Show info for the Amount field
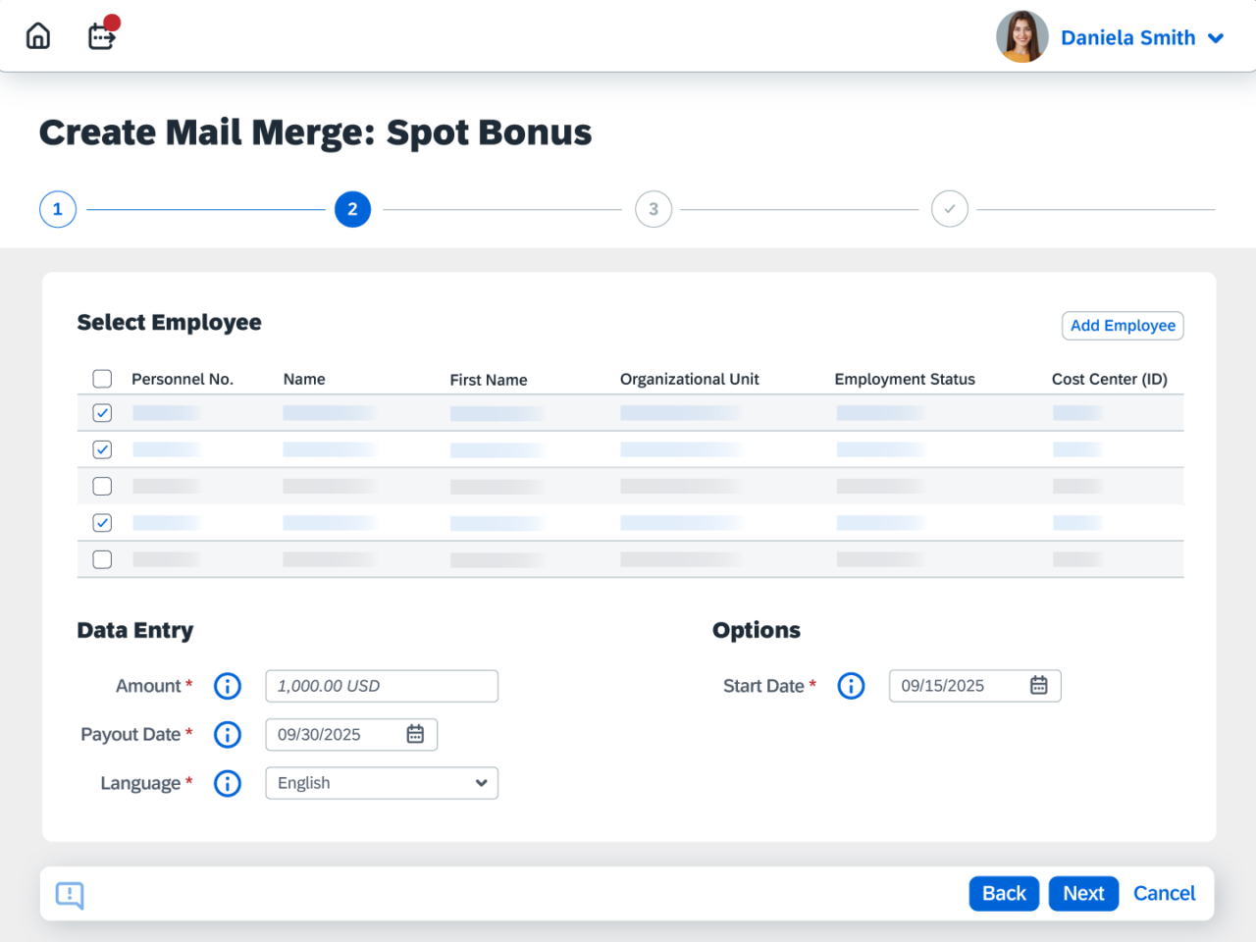Screen dimensions: 1256x942 click(x=228, y=686)
